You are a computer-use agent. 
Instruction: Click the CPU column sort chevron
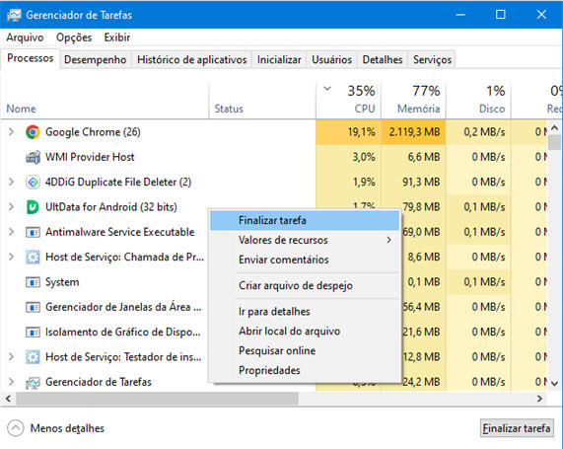(327, 89)
